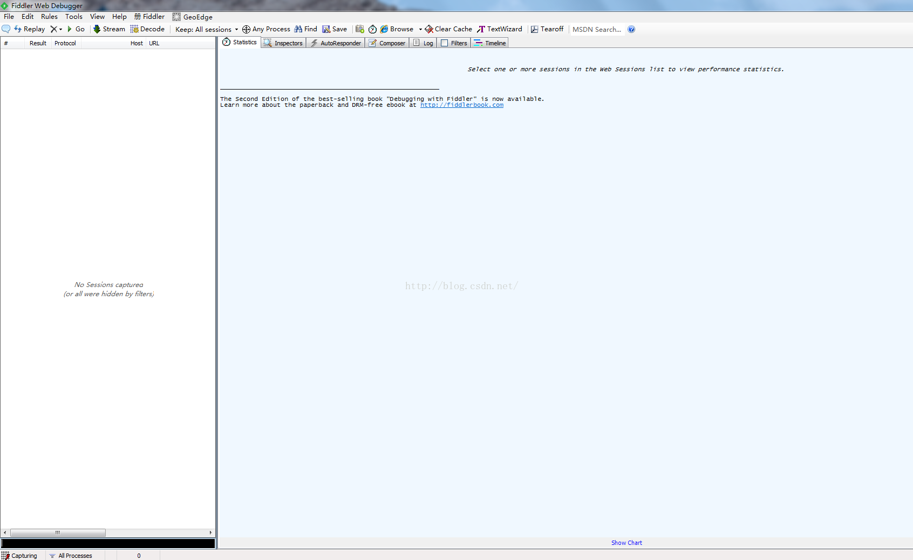
Task: Sort by the Result column header
Action: click(x=38, y=43)
